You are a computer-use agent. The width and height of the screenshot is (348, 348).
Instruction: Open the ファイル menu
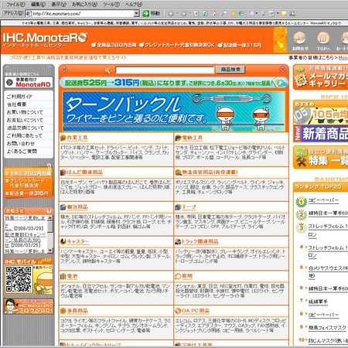click(x=15, y=5)
